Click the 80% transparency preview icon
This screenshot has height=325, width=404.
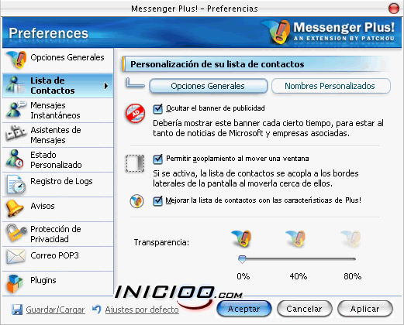pyautogui.click(x=350, y=238)
